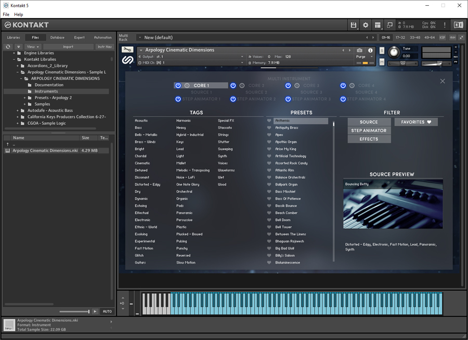Open the File menu

[6, 15]
